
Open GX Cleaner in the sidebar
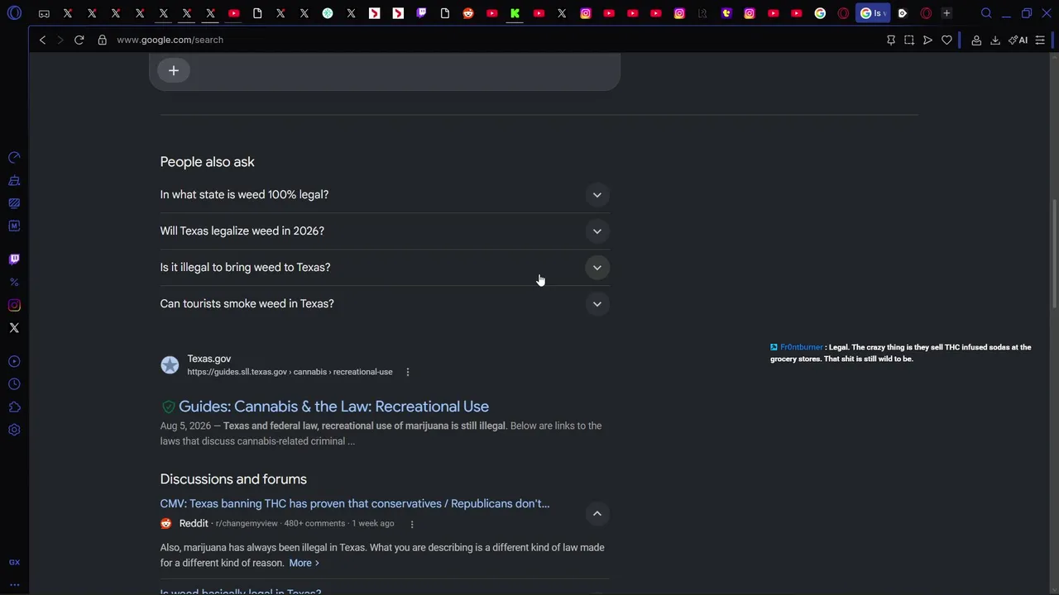(x=14, y=180)
